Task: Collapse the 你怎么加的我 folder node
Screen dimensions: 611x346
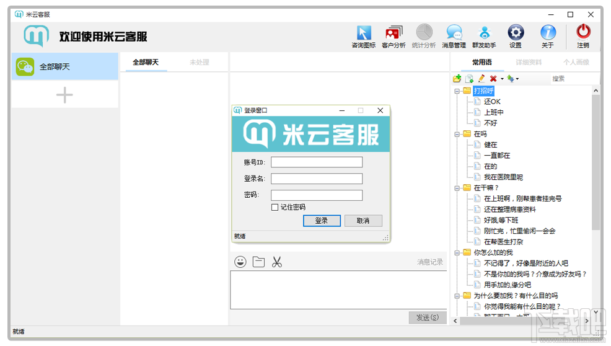Action: pos(457,253)
